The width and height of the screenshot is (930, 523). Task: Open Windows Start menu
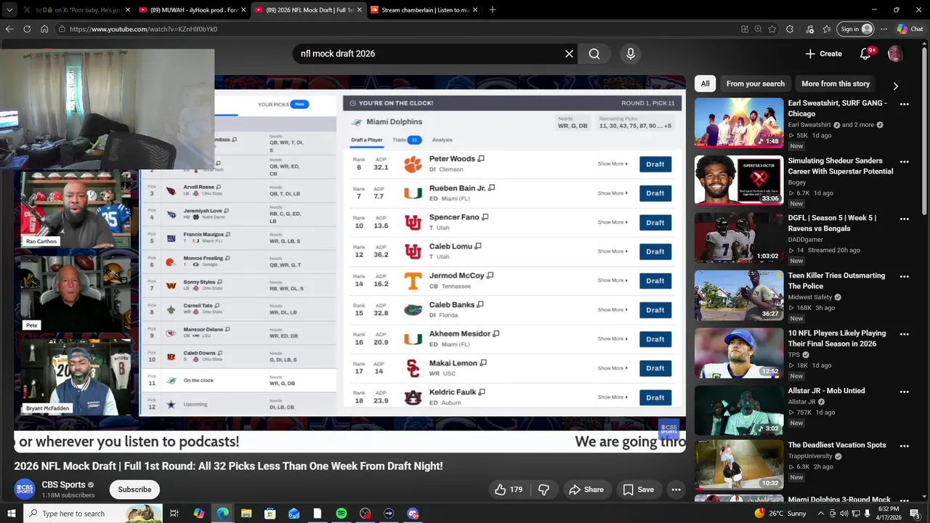click(11, 514)
